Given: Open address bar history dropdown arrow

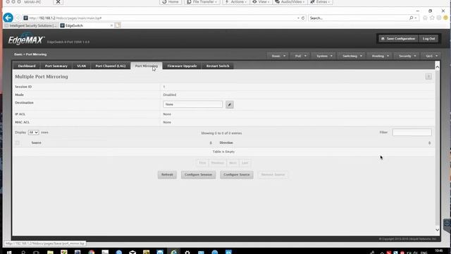Looking at the screenshot, I should (x=298, y=18).
